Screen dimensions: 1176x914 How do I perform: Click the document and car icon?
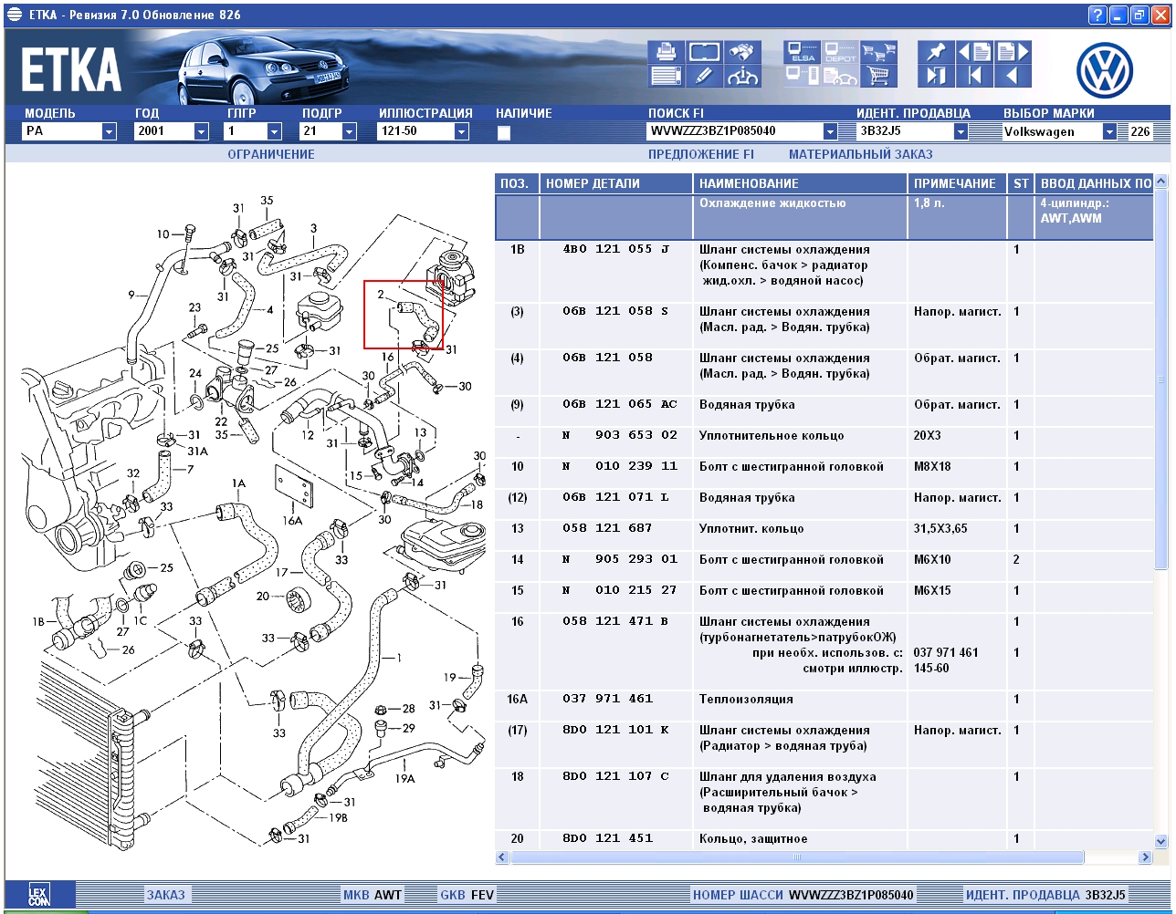[839, 77]
